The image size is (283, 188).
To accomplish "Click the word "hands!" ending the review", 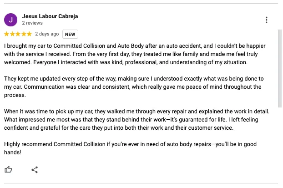I will point(13,152).
